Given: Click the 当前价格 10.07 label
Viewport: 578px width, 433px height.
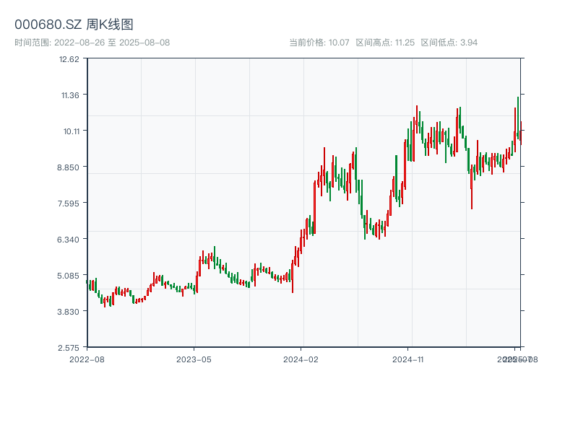Looking at the screenshot, I should (x=319, y=43).
